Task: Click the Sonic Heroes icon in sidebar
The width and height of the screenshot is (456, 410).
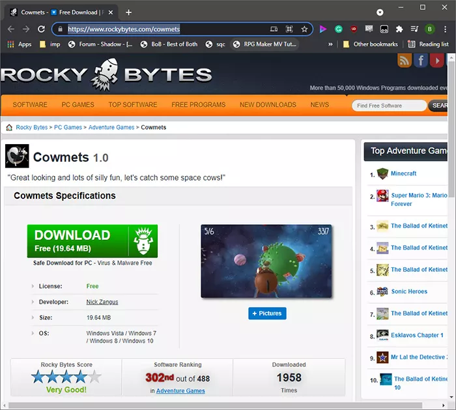Action: pos(383,291)
